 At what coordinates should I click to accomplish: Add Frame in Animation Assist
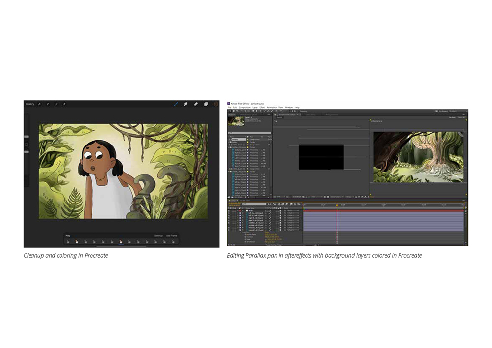(x=172, y=236)
